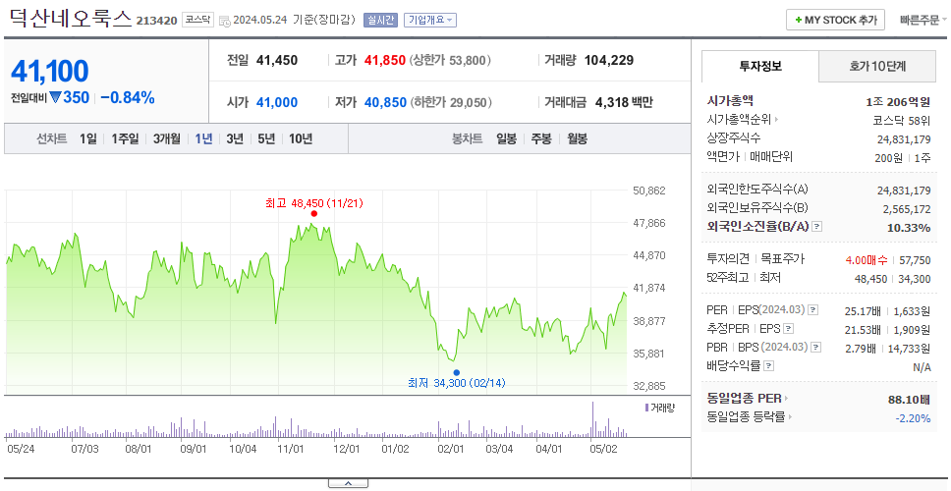This screenshot has width=951, height=491.
Task: Click the 전일 value 41,450
Action: 277,61
